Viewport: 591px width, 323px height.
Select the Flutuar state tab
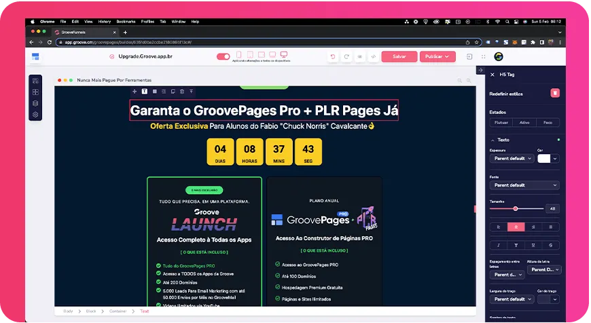point(501,122)
